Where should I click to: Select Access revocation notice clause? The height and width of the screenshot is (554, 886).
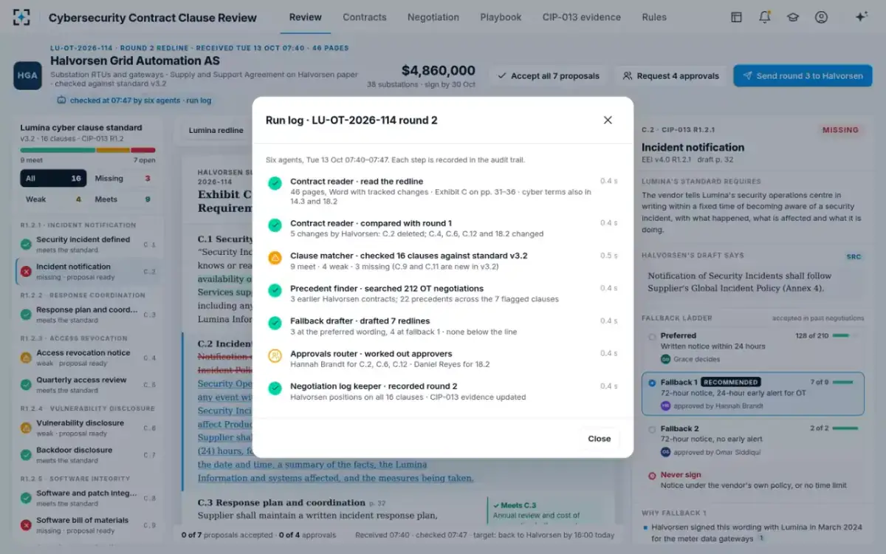(88, 357)
